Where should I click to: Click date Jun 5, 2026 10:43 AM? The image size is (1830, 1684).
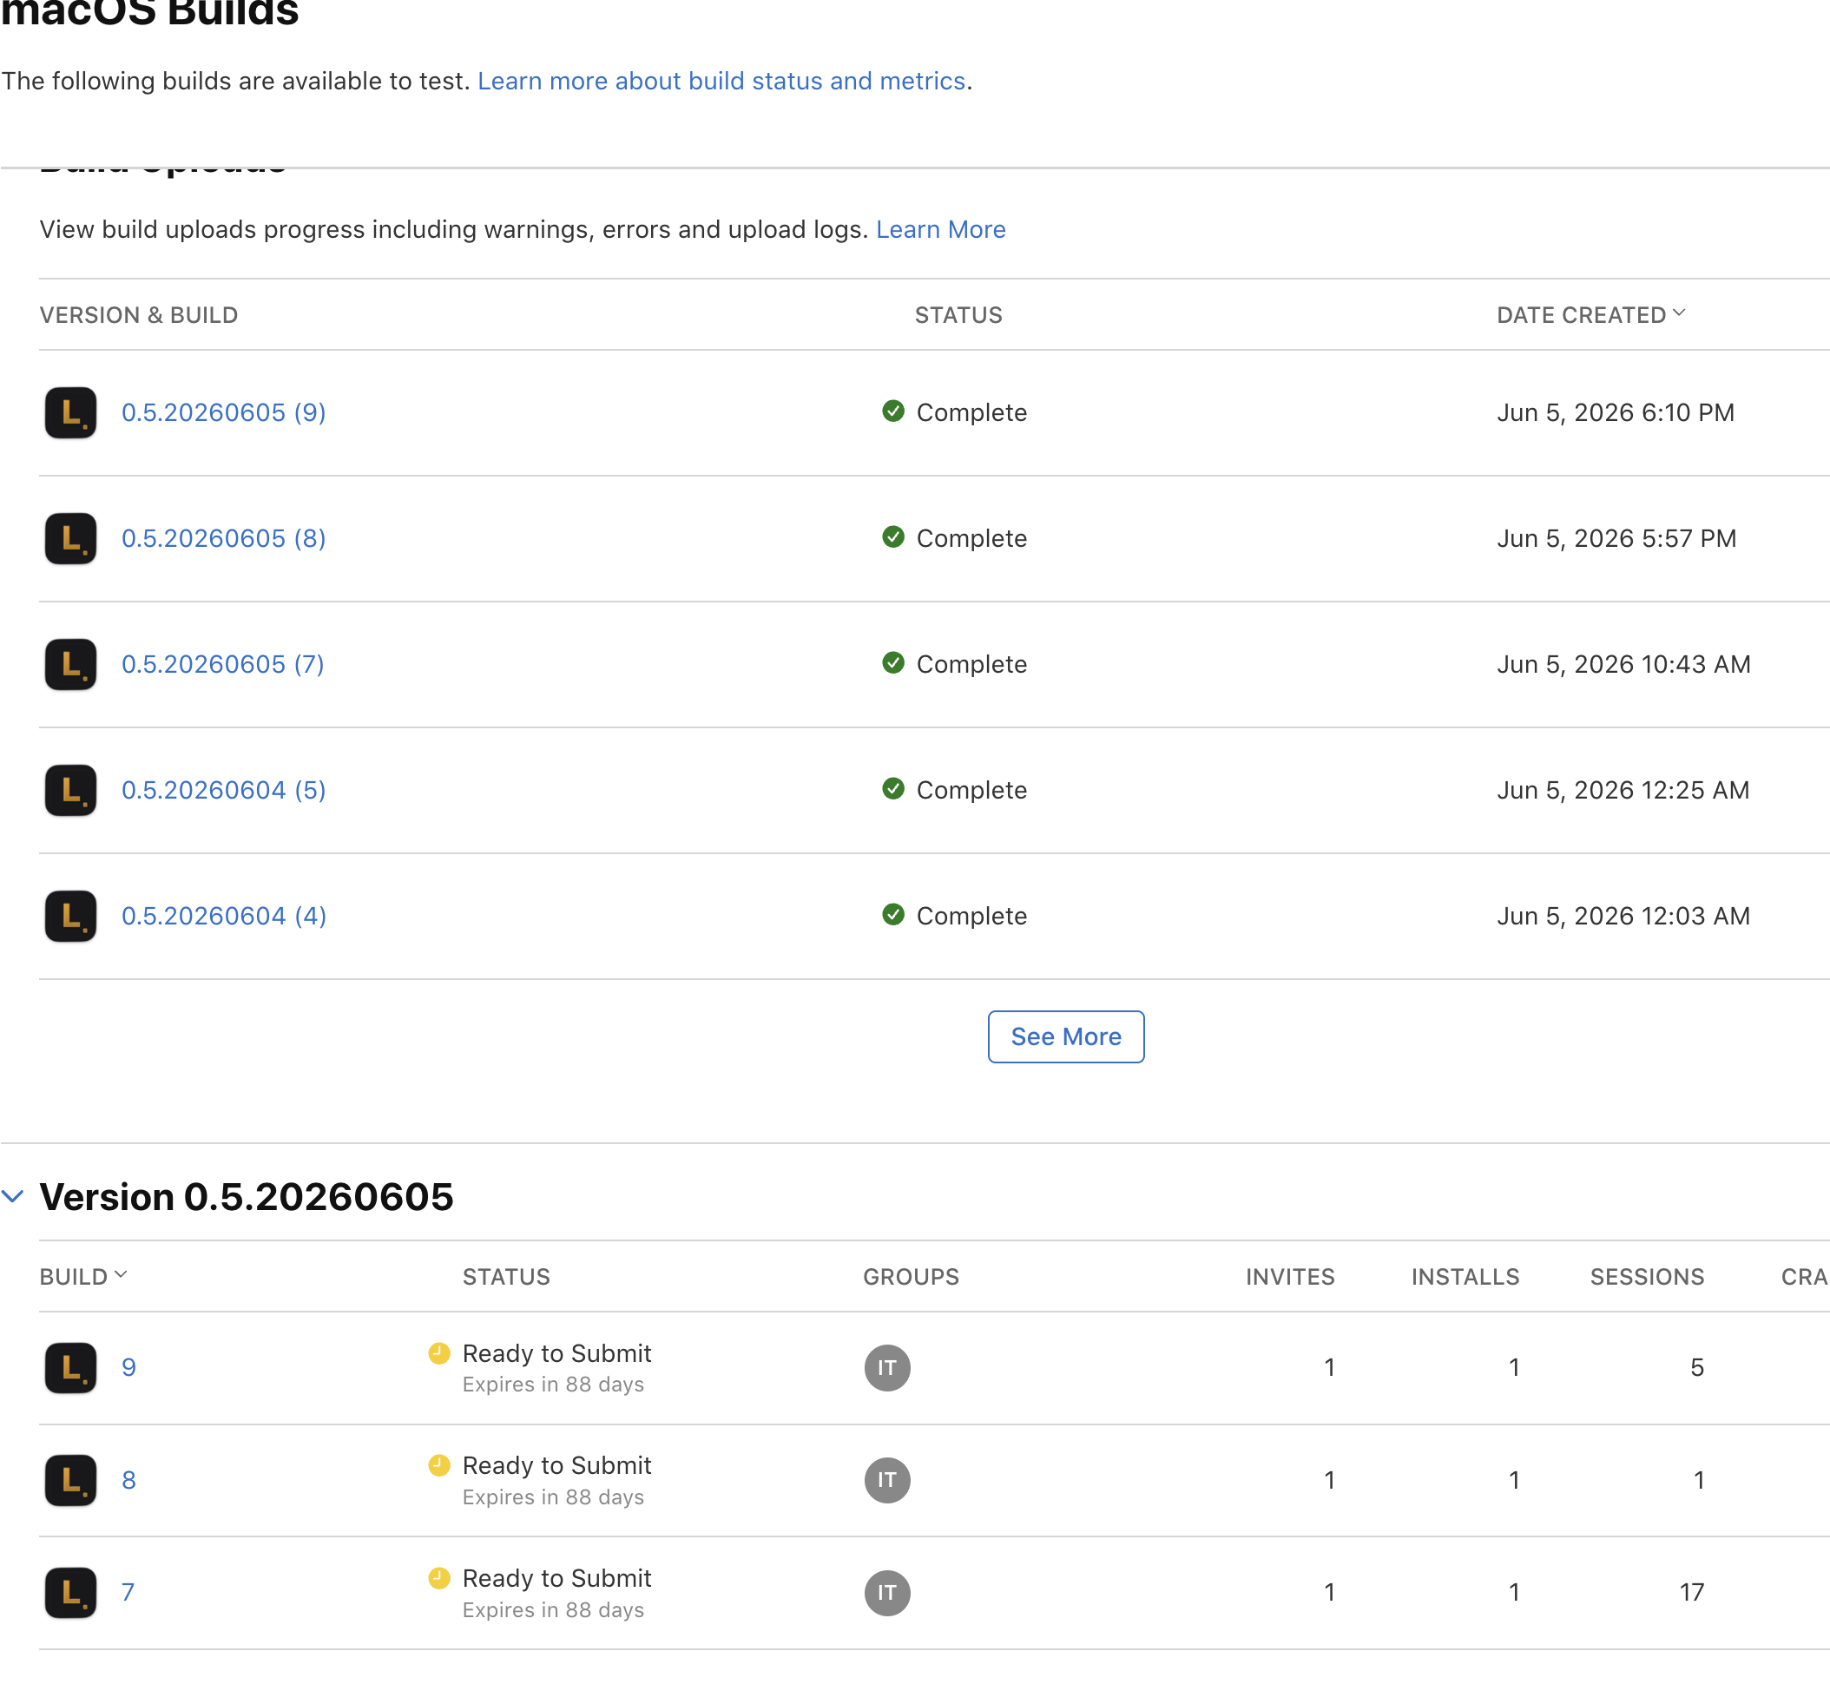[x=1624, y=664]
